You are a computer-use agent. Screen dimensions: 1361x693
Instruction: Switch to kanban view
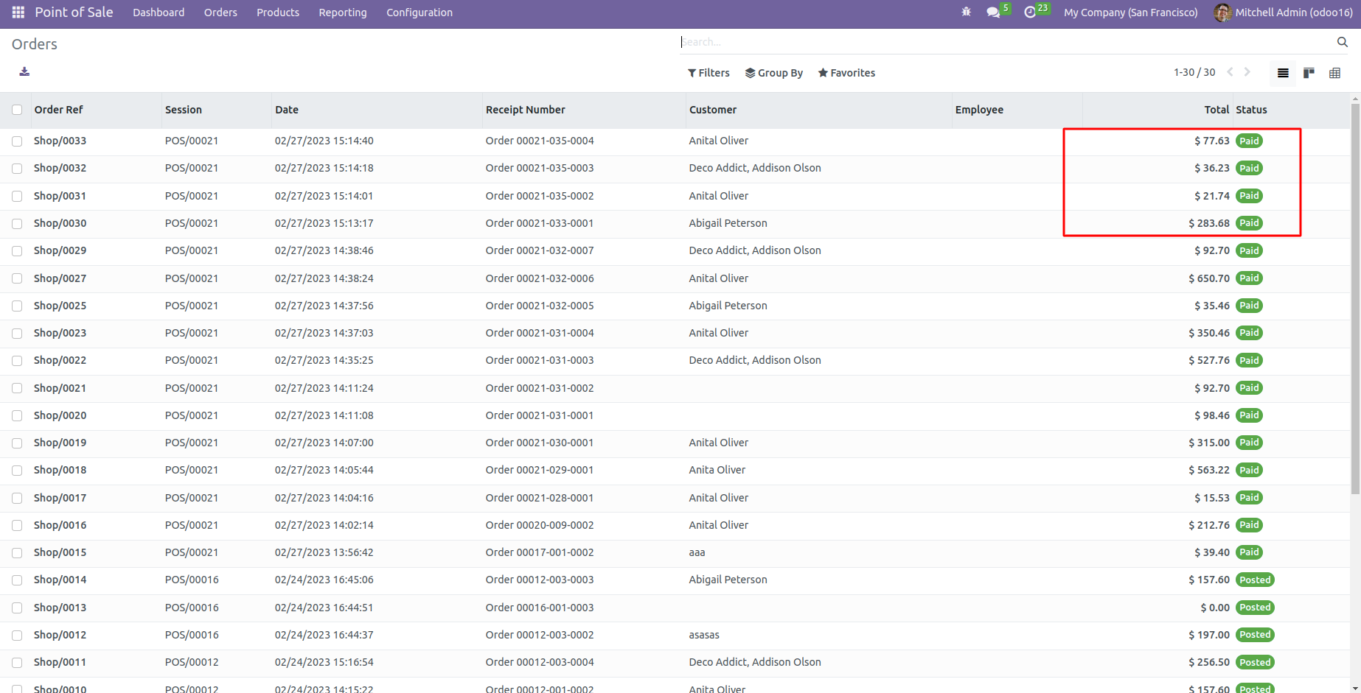point(1309,73)
